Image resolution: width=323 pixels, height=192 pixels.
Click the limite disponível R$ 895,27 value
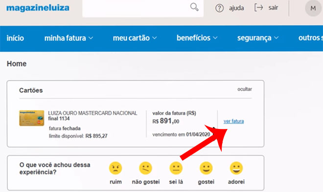click(96, 136)
